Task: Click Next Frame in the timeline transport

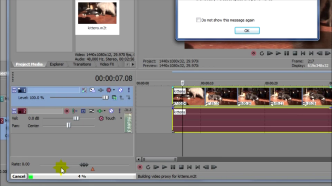Action: tap(214, 167)
